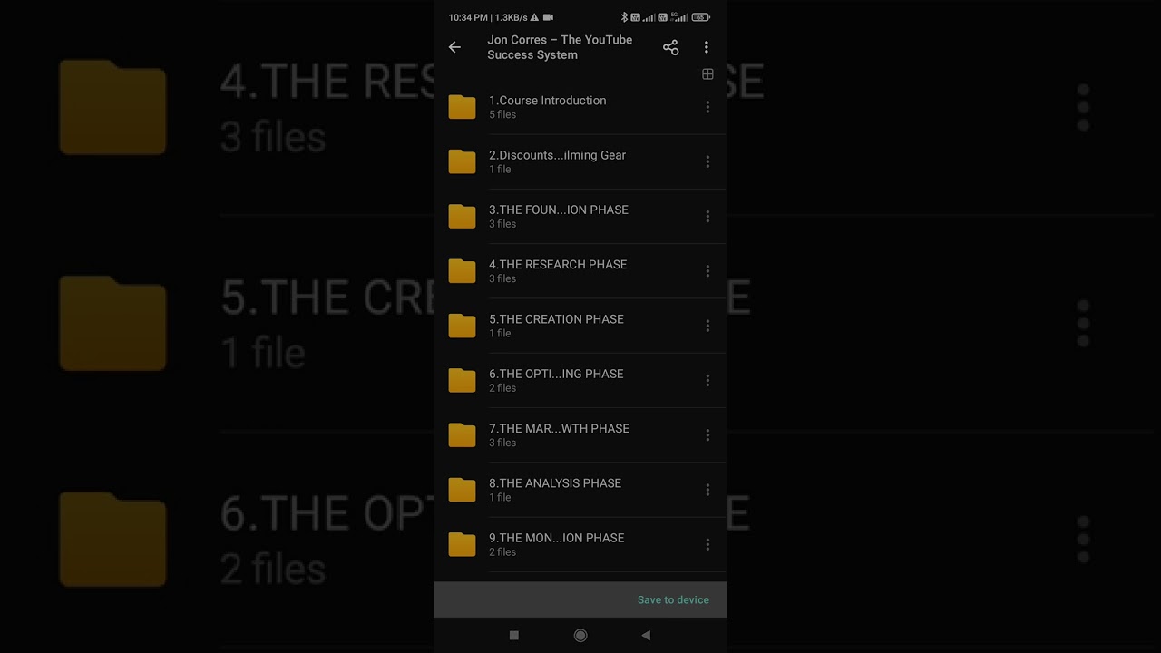This screenshot has height=653, width=1161.
Task: Select the '1.Course Introduction' folder name
Action: click(548, 101)
